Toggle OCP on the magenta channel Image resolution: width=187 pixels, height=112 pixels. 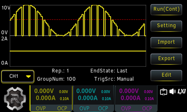tap(147, 108)
